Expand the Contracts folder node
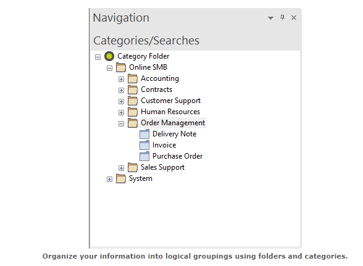Screen dimensions: 363x266 click(121, 90)
